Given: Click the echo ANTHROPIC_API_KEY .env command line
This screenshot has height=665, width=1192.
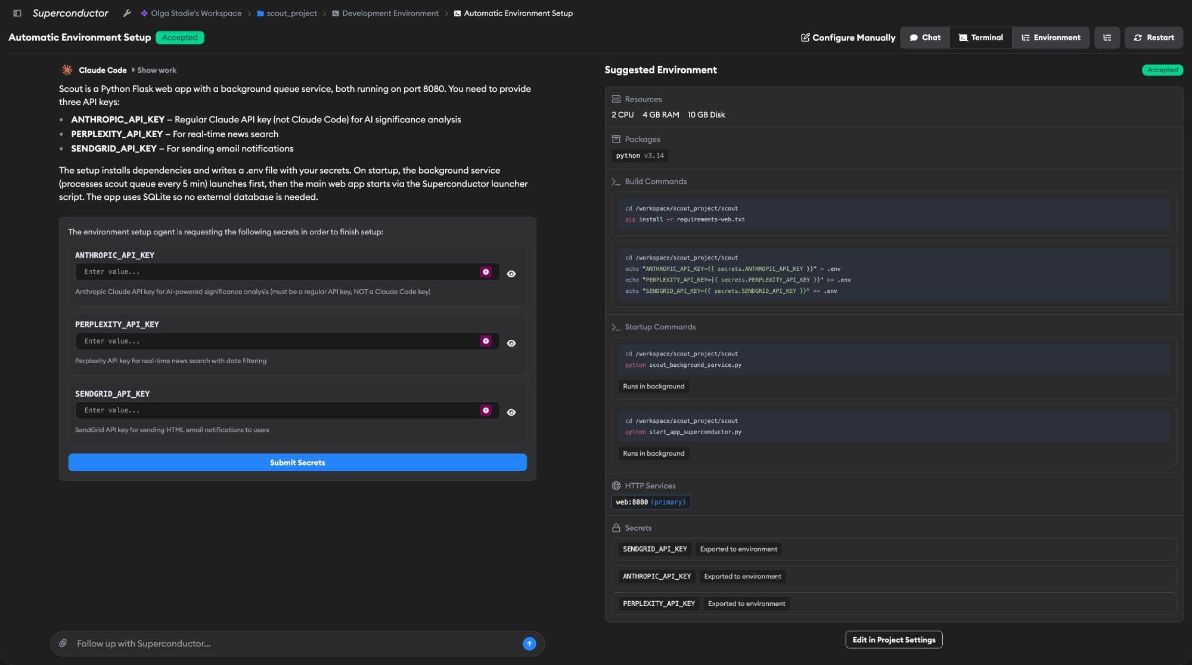Looking at the screenshot, I should click(733, 269).
